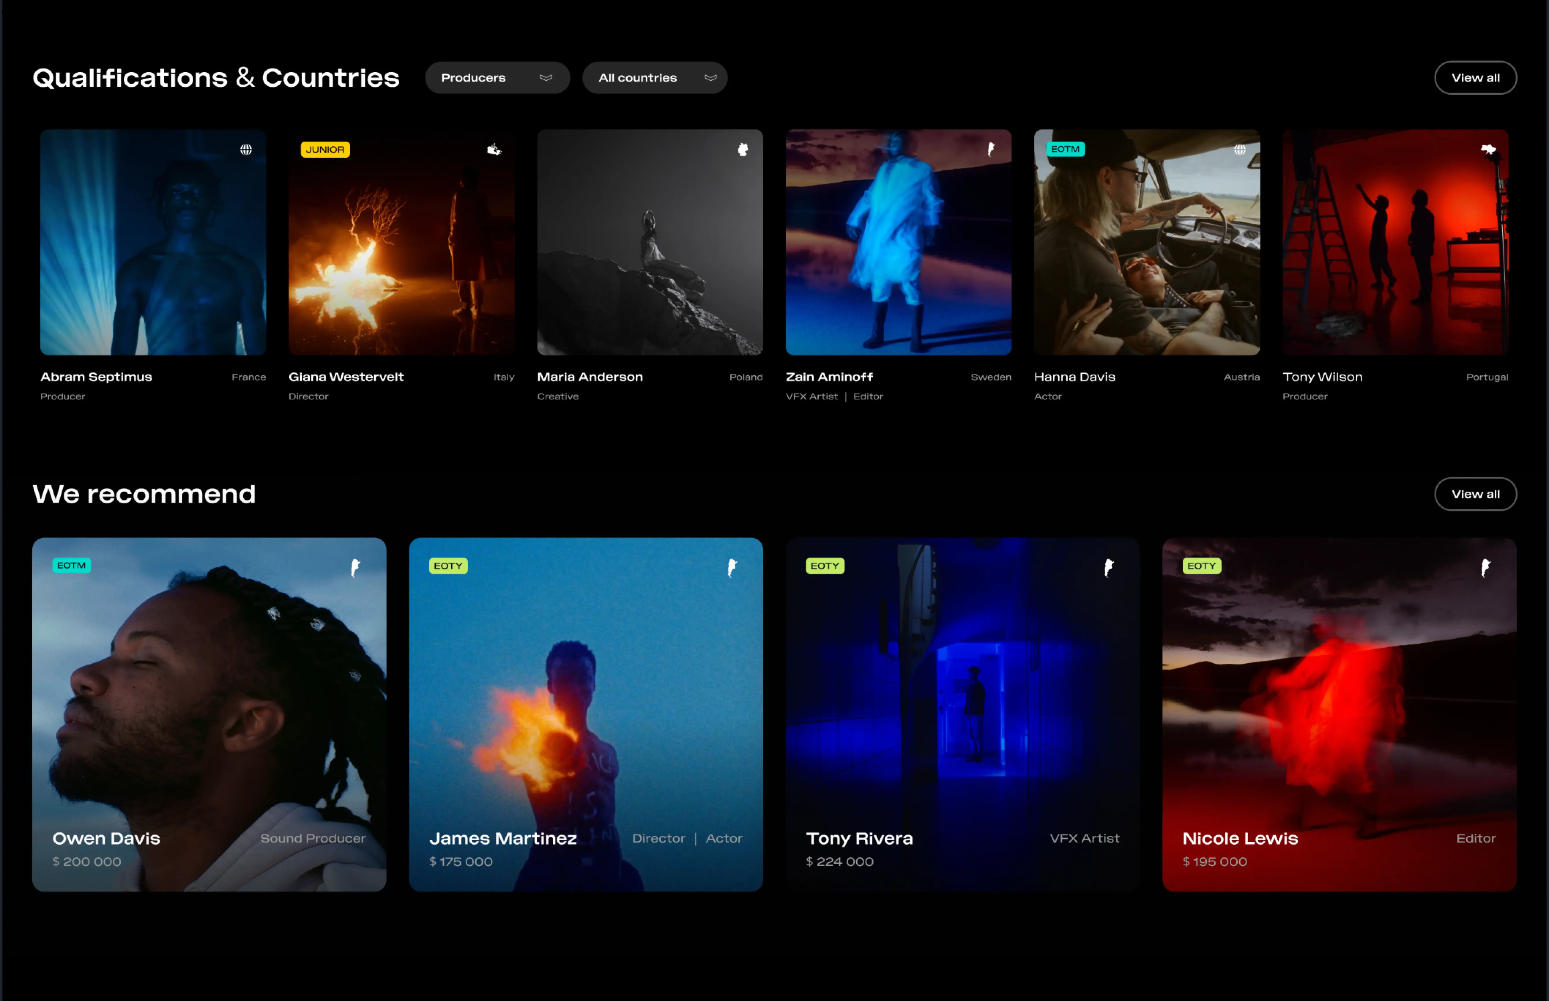The height and width of the screenshot is (1001, 1549).
Task: Click VFX Artist role under Zain Aminoff
Action: coord(811,396)
